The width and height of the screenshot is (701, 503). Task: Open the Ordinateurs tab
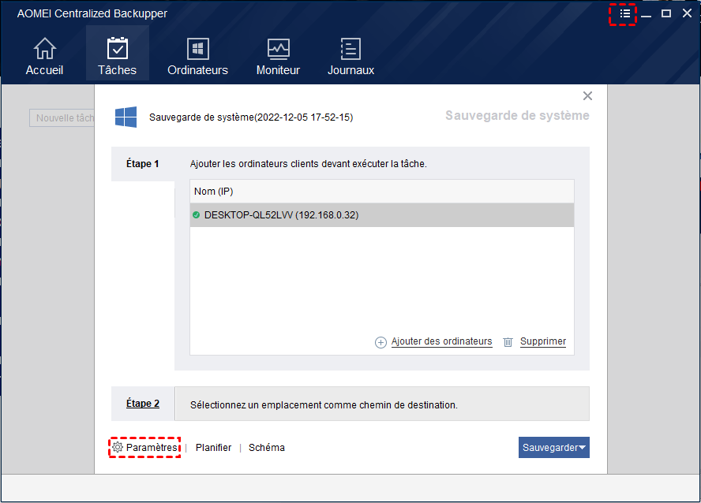(197, 56)
